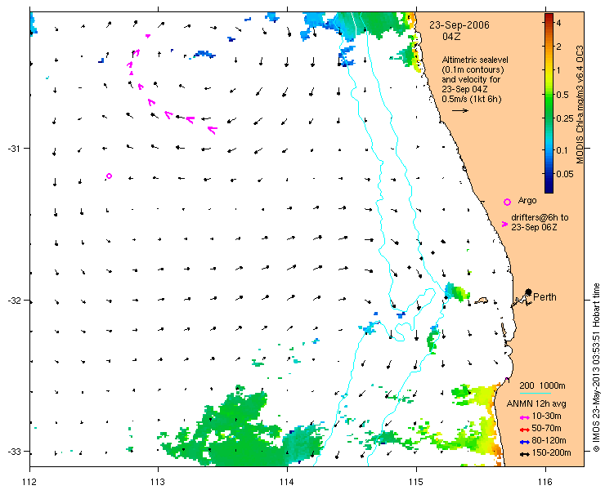
Task: Click the velocity scale reference arrow
Action: [x=460, y=110]
